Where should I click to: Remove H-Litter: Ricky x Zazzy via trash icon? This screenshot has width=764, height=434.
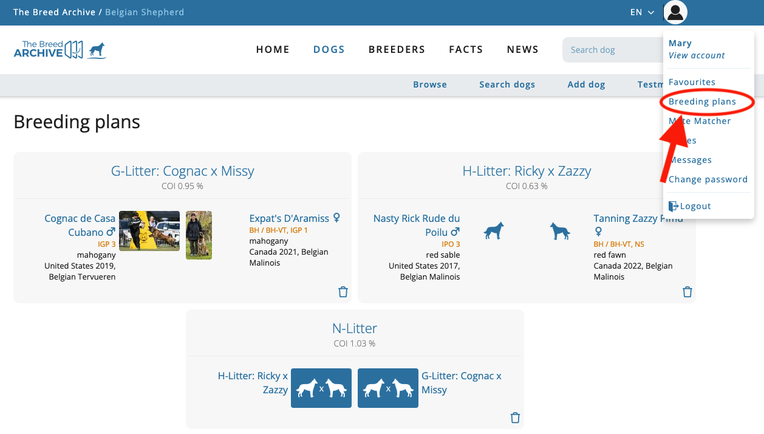point(687,292)
